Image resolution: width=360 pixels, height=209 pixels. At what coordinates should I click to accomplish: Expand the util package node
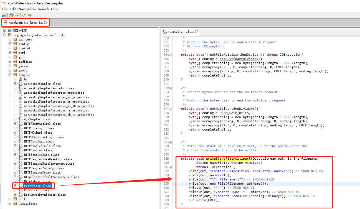[x=10, y=199]
